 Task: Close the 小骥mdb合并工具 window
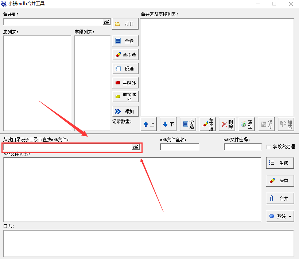[x=291, y=4]
